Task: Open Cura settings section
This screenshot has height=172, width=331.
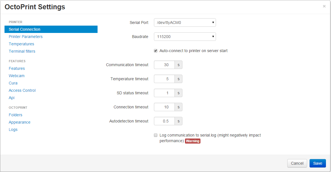Action: [x=13, y=83]
